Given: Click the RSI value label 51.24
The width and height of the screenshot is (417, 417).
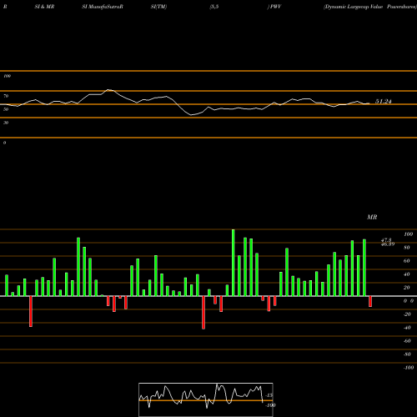Looking at the screenshot, I should click(384, 102).
